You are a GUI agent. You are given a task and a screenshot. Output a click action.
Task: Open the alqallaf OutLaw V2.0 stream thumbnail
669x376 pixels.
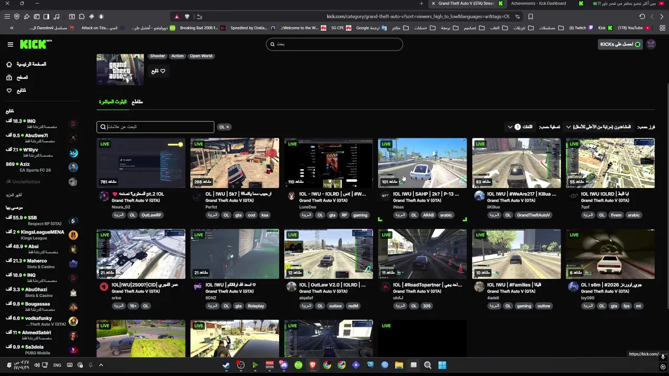[329, 254]
